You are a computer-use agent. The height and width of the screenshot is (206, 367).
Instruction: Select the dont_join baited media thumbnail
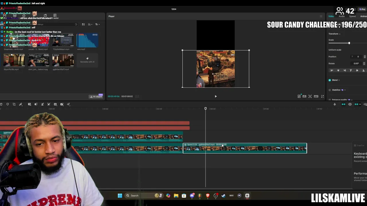38,60
